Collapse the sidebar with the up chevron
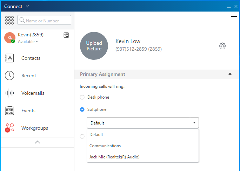 tap(38, 142)
